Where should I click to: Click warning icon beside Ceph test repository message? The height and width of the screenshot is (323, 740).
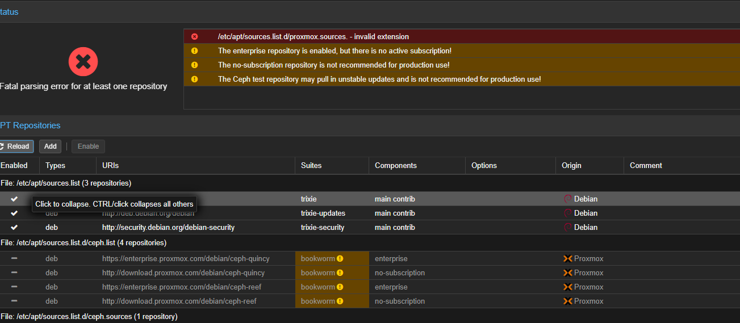(195, 79)
